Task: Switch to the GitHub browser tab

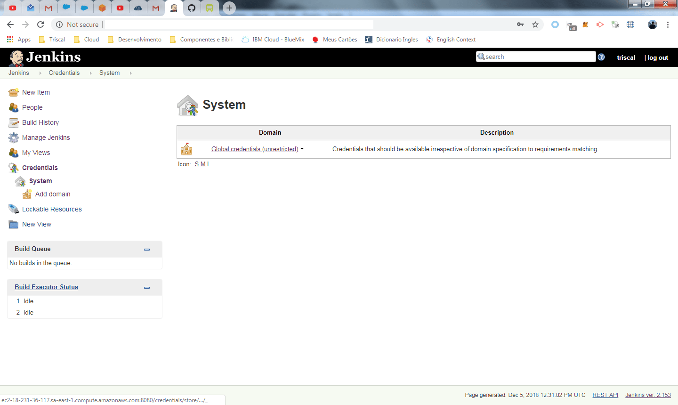Action: [x=192, y=8]
